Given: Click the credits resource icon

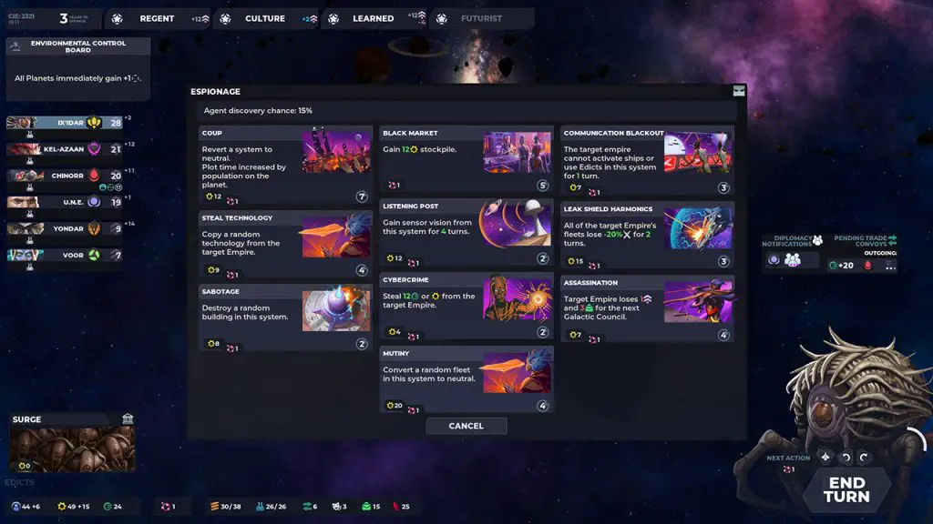Looking at the screenshot, I should coord(108,506).
